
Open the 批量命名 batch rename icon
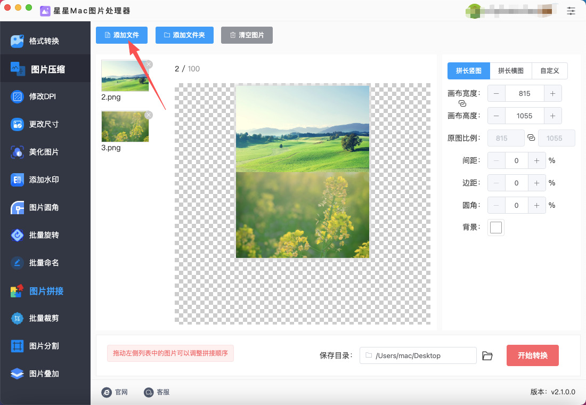(x=17, y=263)
